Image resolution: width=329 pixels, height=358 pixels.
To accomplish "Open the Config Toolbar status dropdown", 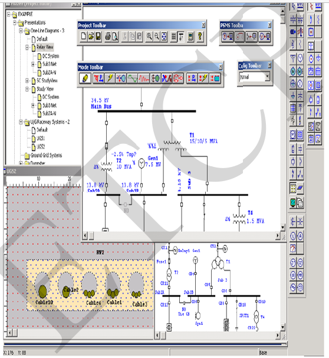I will coord(267,77).
